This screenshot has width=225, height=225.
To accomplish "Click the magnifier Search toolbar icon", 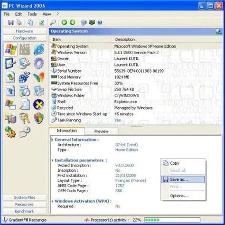I will pos(53,22).
